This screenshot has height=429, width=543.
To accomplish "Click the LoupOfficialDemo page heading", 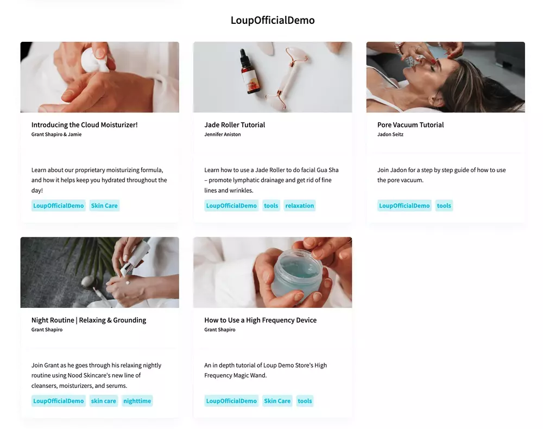I will (x=273, y=20).
